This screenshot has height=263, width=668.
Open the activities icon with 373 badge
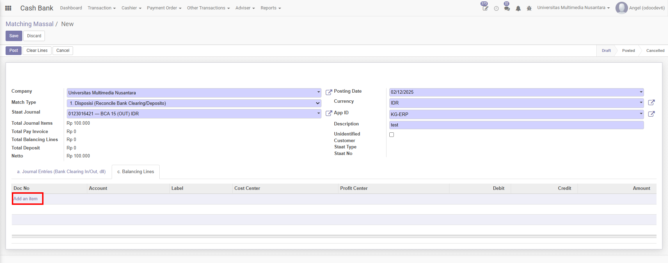pyautogui.click(x=485, y=8)
